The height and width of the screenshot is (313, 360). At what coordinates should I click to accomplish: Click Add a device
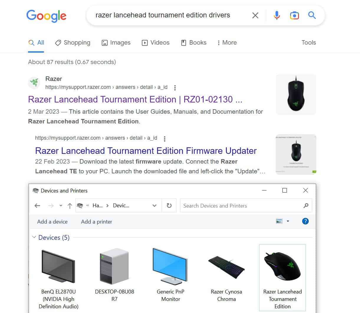tap(52, 222)
